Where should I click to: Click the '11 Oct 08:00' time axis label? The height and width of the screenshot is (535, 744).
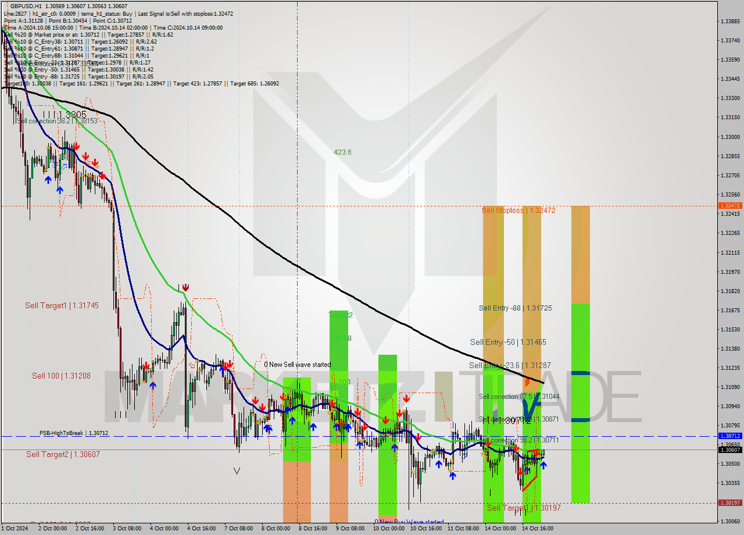coord(463,529)
